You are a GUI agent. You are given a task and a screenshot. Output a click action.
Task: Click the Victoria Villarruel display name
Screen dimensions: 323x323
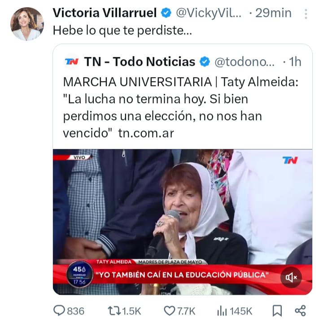[x=105, y=13]
